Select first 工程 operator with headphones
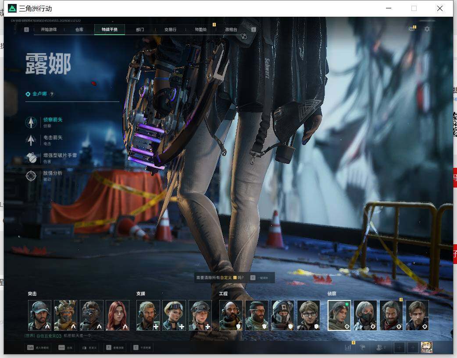The height and width of the screenshot is (358, 457). [231, 315]
